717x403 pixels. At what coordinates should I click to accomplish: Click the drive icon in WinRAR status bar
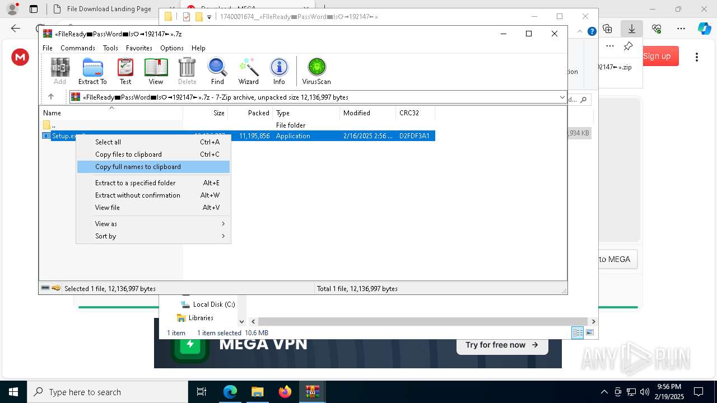45,288
